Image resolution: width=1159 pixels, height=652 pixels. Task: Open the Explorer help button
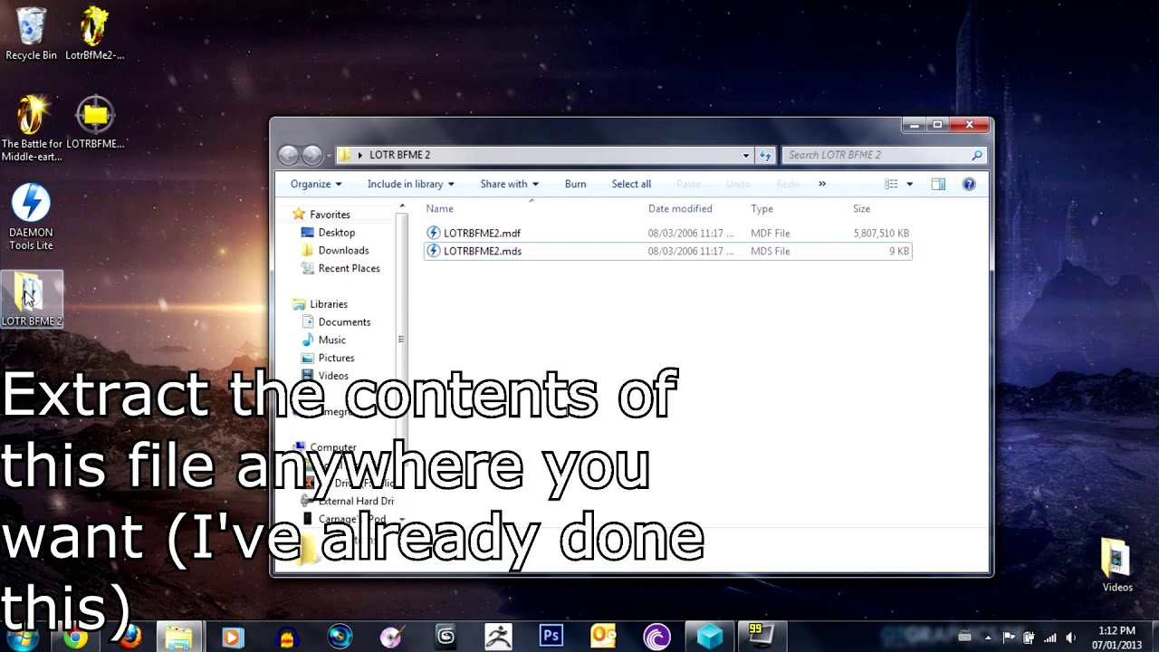(x=969, y=184)
